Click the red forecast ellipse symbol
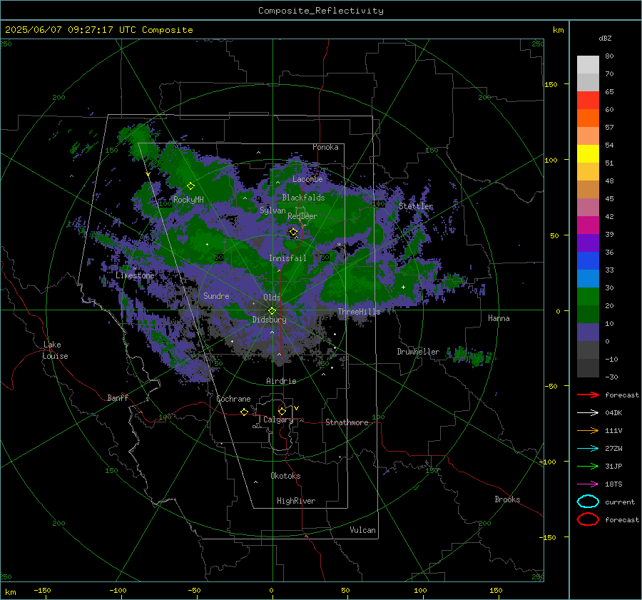642x600 pixels. point(588,519)
